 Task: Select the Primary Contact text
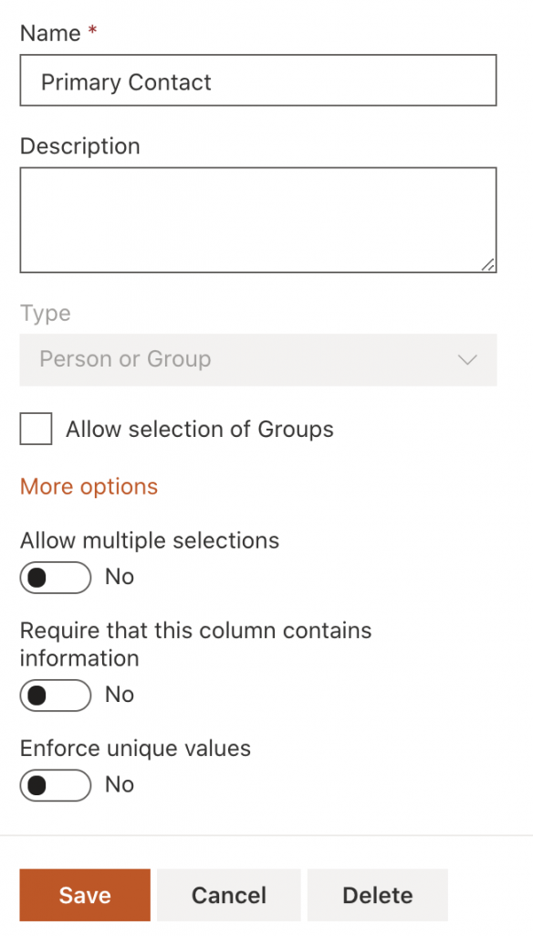125,82
